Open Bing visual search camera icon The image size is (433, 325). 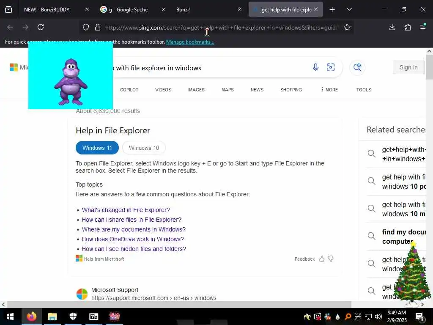[331, 67]
